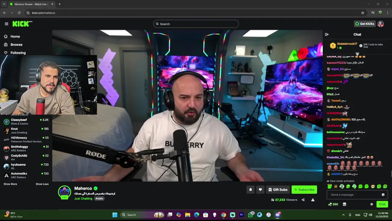This screenshot has height=221, width=392.
Task: Open the ENG language switcher
Action: tap(358, 215)
